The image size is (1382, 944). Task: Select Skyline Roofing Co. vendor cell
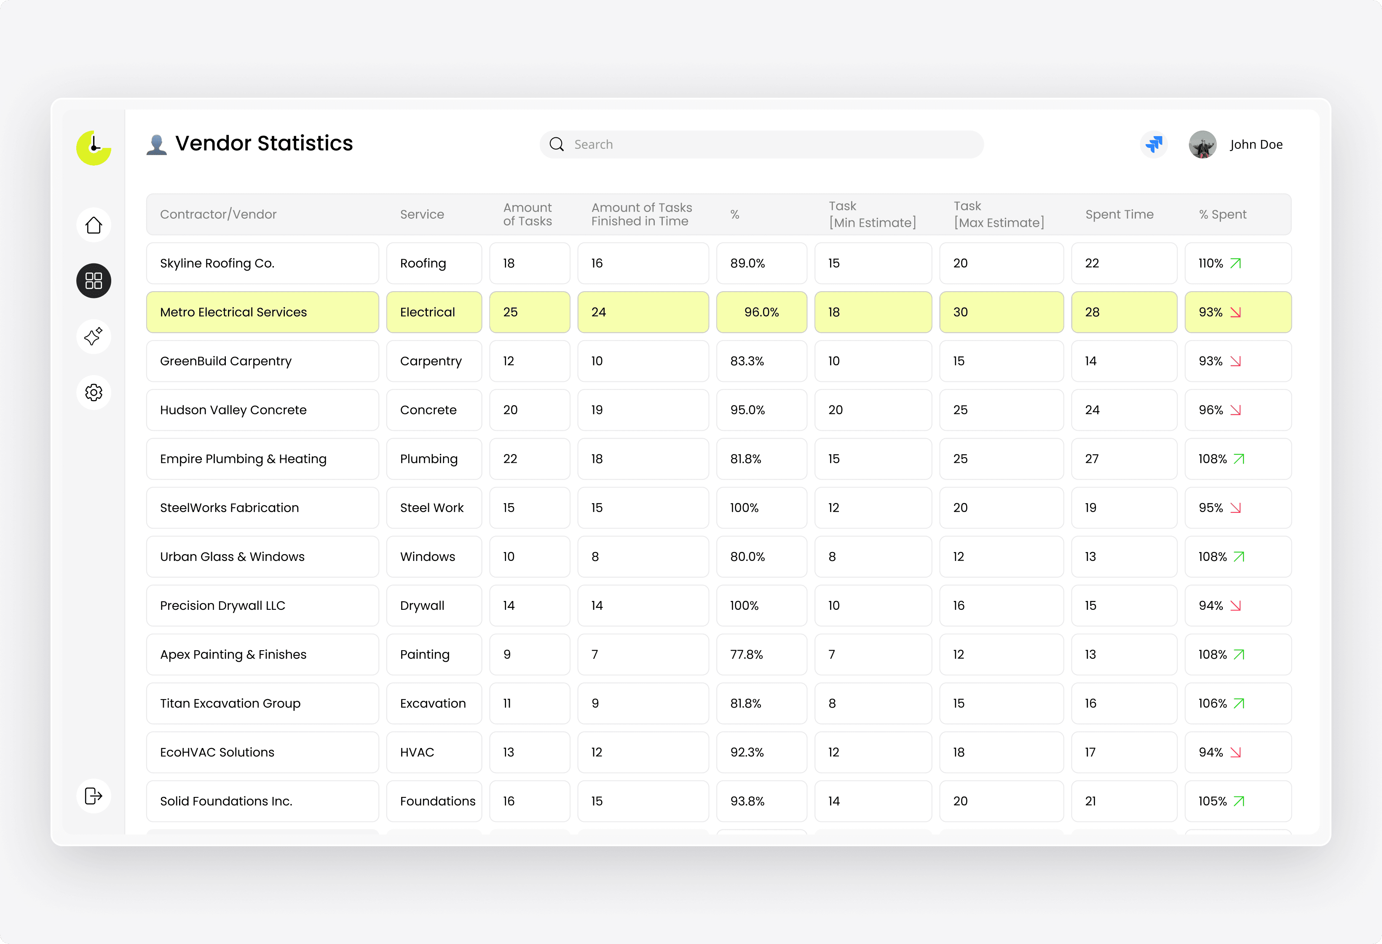tap(262, 263)
